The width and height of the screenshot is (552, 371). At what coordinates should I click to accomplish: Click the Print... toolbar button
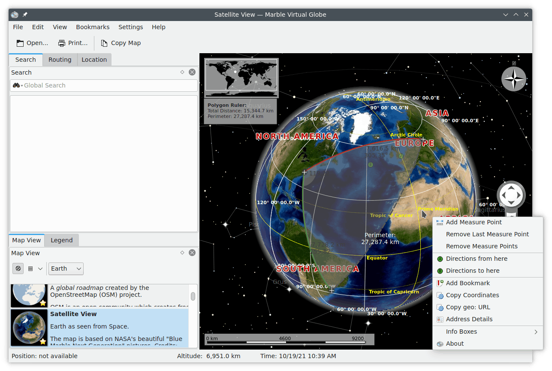point(73,43)
